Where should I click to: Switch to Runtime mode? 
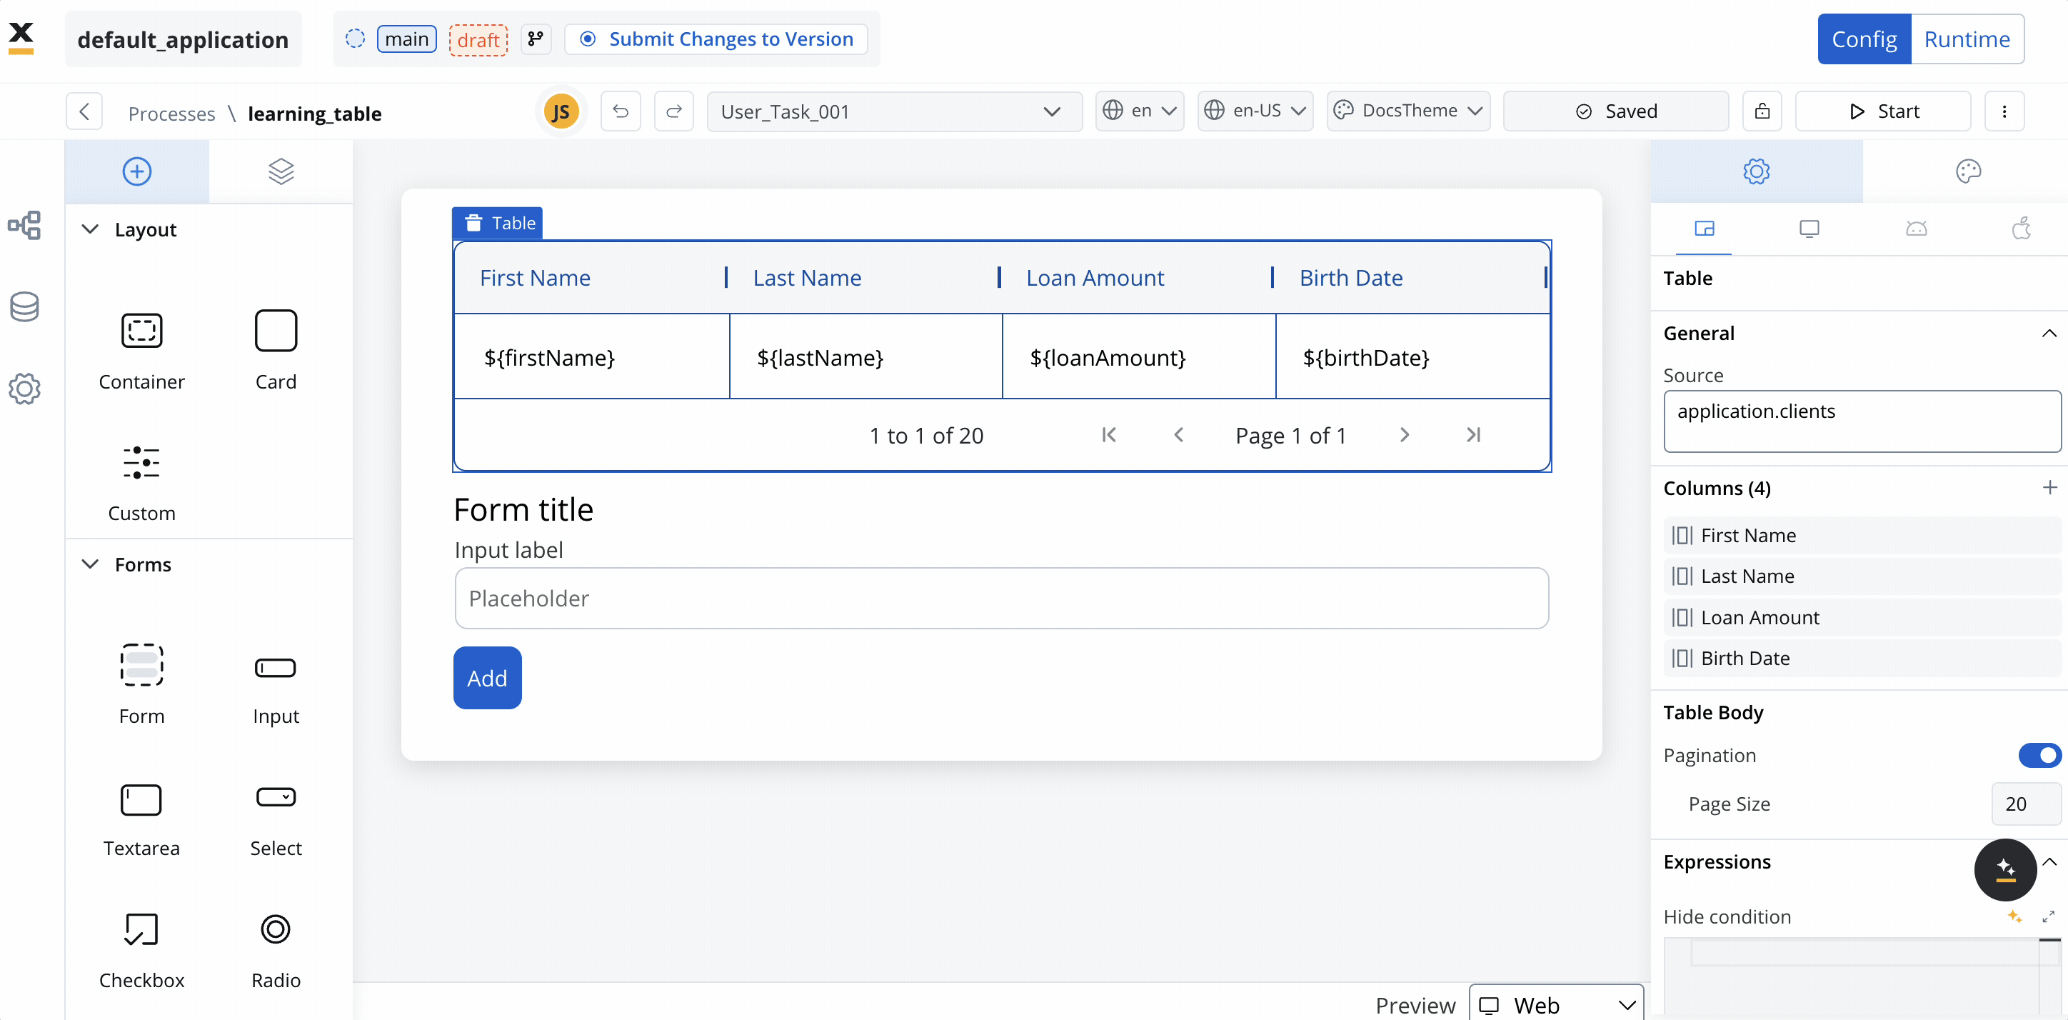point(1967,39)
